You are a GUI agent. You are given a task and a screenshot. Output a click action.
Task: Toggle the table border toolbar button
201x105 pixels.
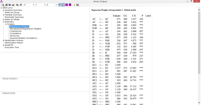point(63,5)
